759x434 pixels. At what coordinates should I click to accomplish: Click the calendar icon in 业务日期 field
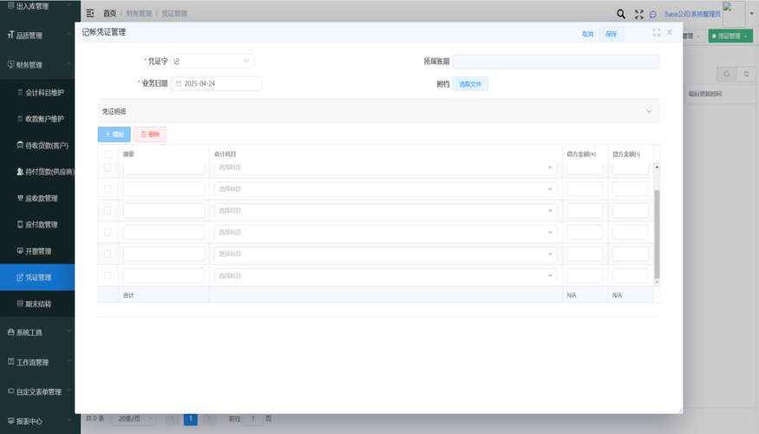tap(178, 84)
